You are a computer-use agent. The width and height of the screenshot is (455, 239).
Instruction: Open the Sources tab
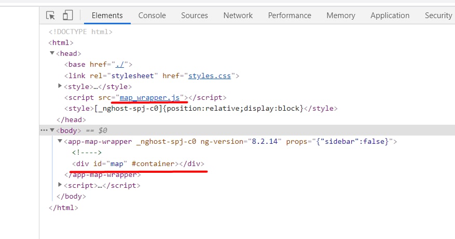[x=195, y=16]
